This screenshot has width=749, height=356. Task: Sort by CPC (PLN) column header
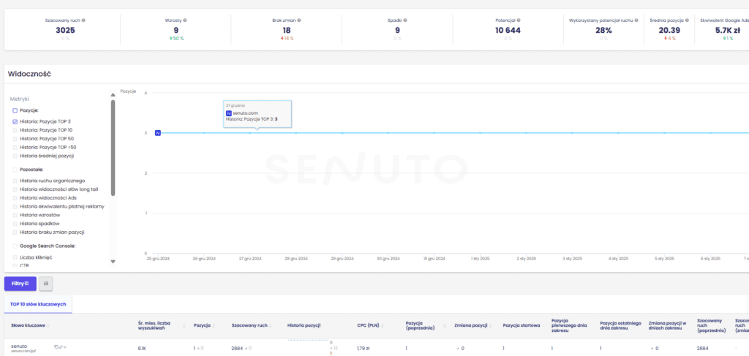pyautogui.click(x=366, y=325)
